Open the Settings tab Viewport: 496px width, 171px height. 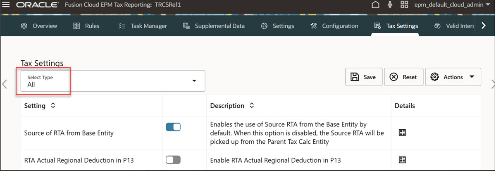pyautogui.click(x=277, y=26)
